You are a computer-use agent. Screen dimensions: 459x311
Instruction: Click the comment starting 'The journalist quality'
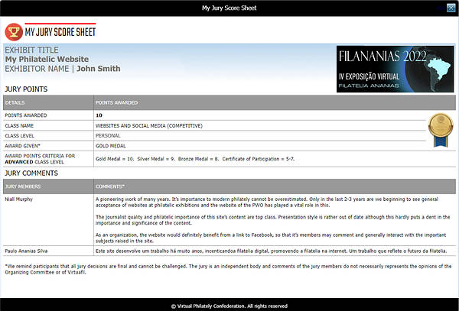(273, 220)
